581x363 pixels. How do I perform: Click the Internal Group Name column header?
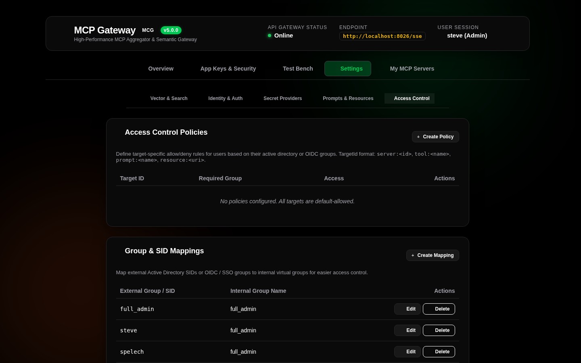tap(258, 291)
